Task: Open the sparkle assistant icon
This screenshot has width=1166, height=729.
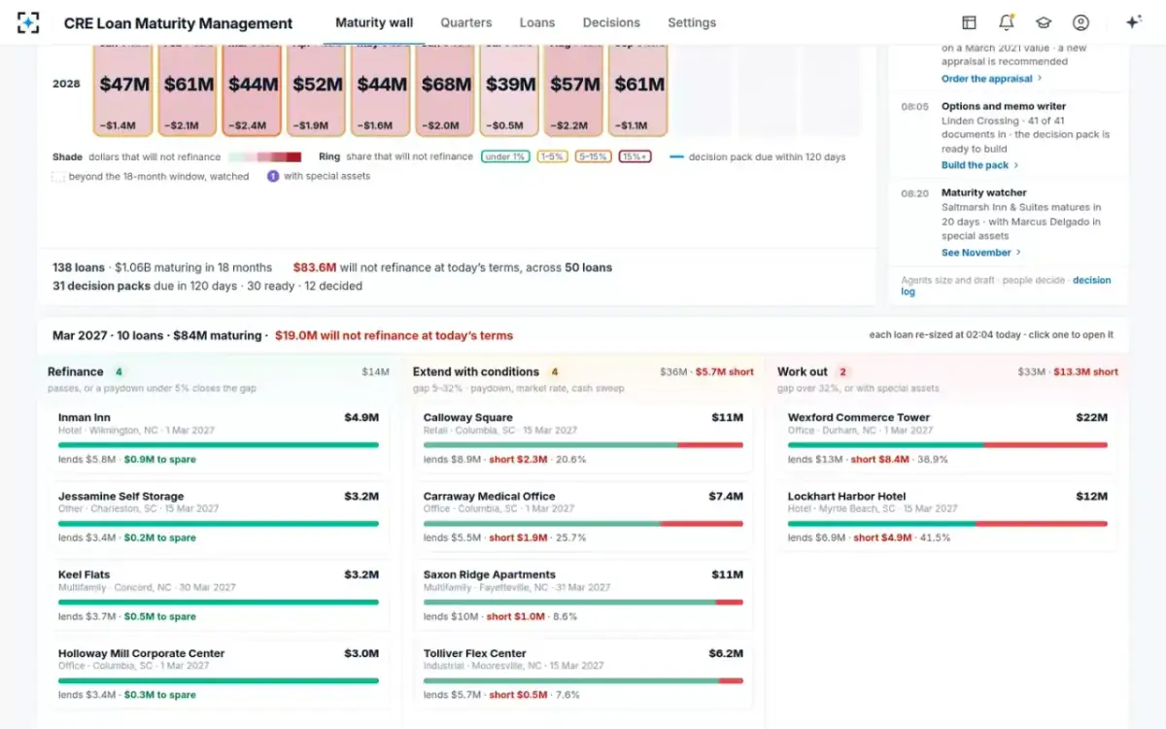Action: pyautogui.click(x=1133, y=22)
